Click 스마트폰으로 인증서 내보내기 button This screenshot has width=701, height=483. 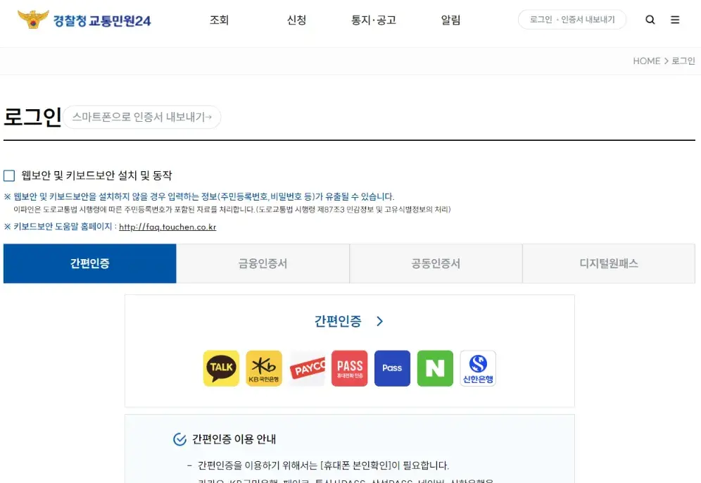coord(142,117)
